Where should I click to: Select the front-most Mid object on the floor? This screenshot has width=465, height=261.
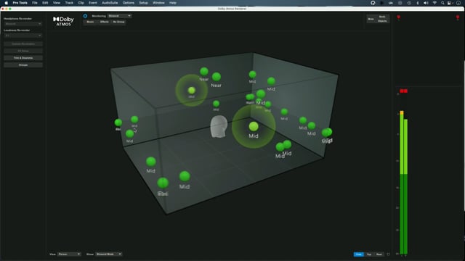point(185,176)
